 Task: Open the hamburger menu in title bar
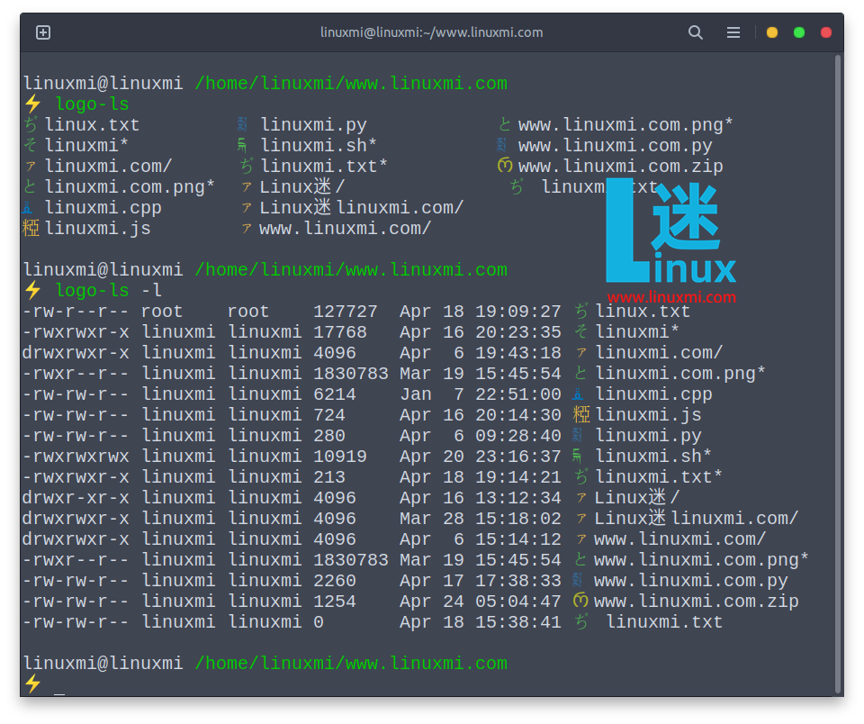tap(733, 32)
